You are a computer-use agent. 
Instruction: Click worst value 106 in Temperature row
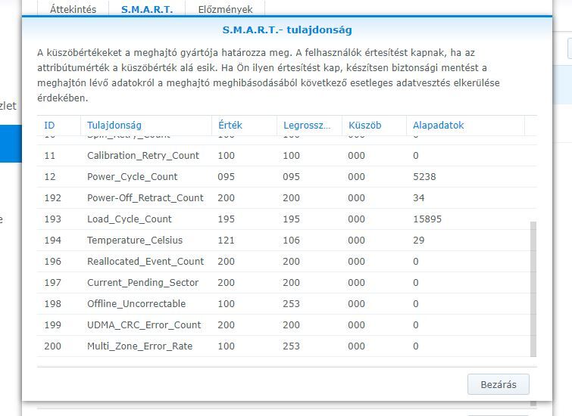coord(291,240)
